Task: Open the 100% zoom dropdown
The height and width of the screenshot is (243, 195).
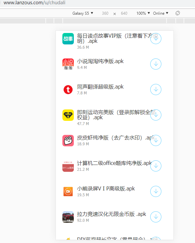Action: click(x=143, y=13)
